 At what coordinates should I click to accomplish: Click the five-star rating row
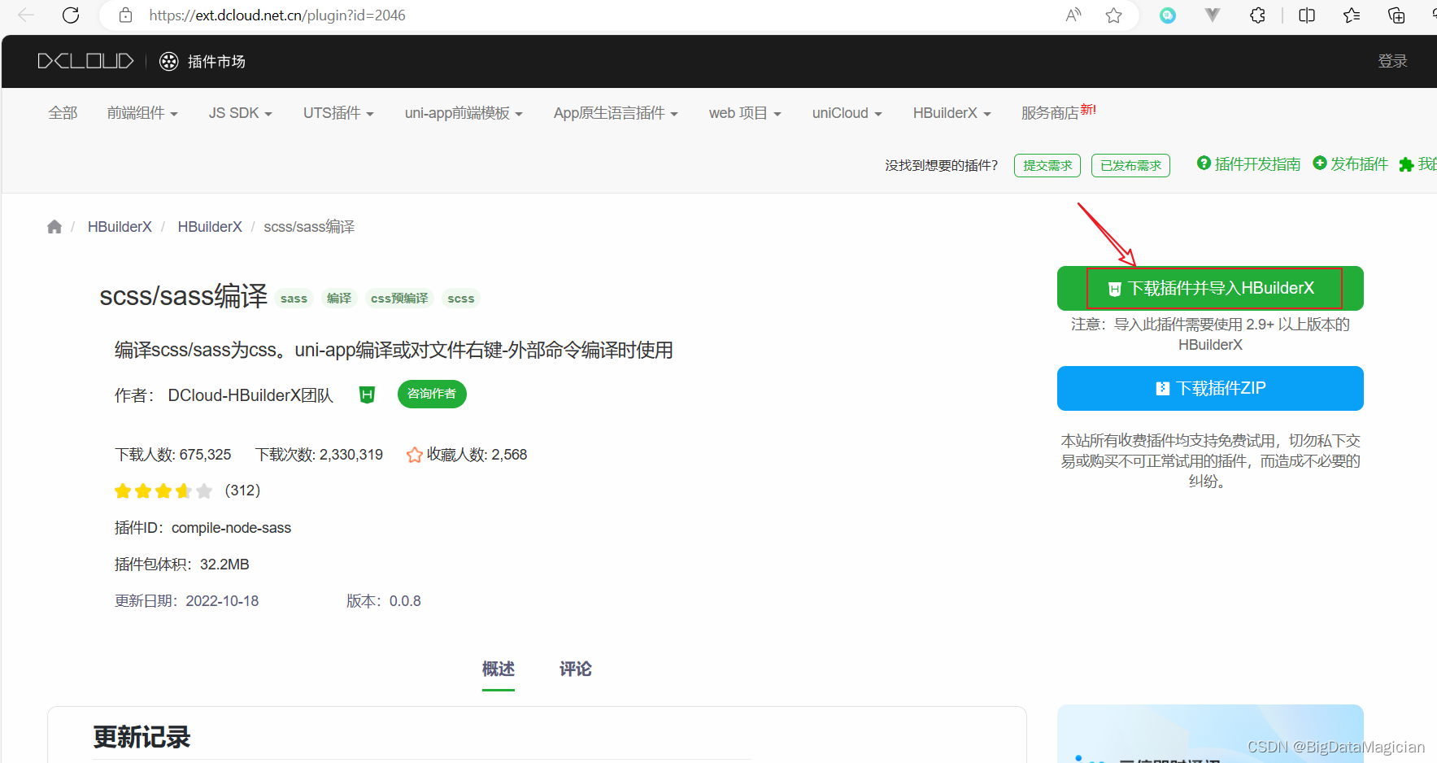[163, 490]
